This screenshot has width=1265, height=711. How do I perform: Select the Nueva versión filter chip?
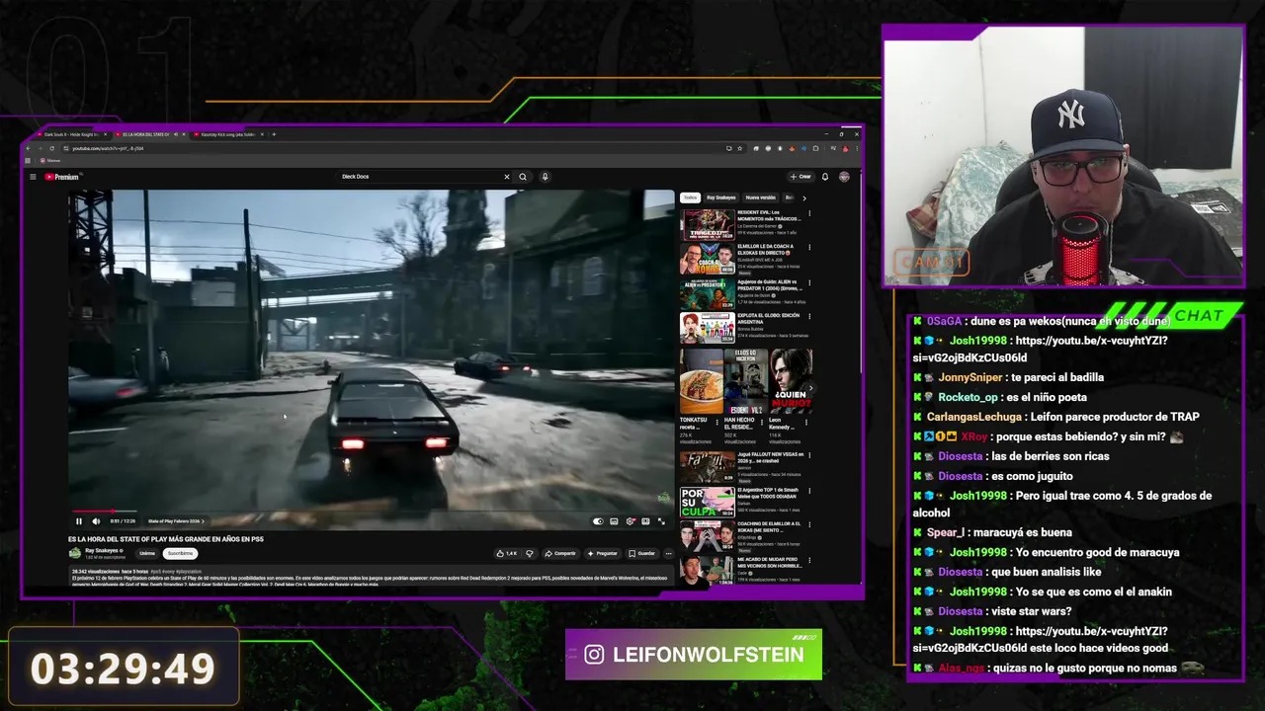[761, 197]
